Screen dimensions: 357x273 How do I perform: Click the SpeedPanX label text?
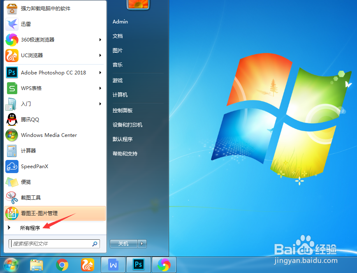pos(35,167)
